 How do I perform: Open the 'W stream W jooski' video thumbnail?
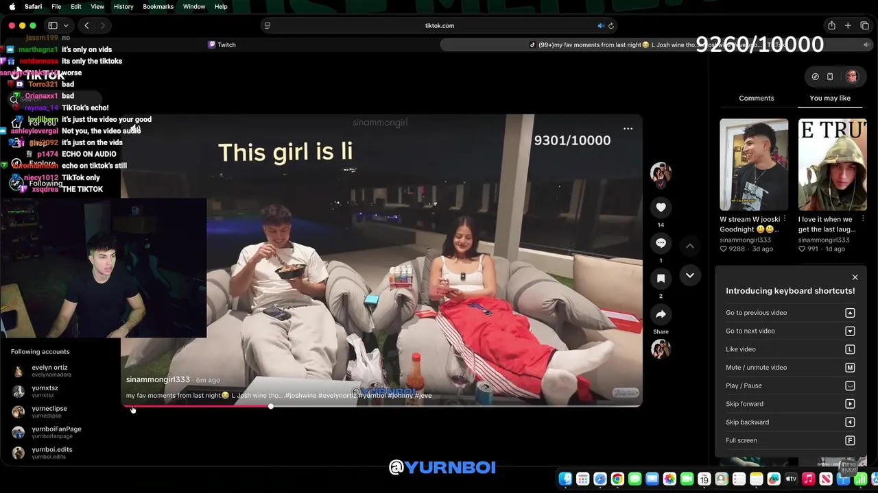[x=754, y=164]
